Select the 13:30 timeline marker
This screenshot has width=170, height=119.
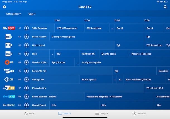pyautogui.click(x=147, y=20)
